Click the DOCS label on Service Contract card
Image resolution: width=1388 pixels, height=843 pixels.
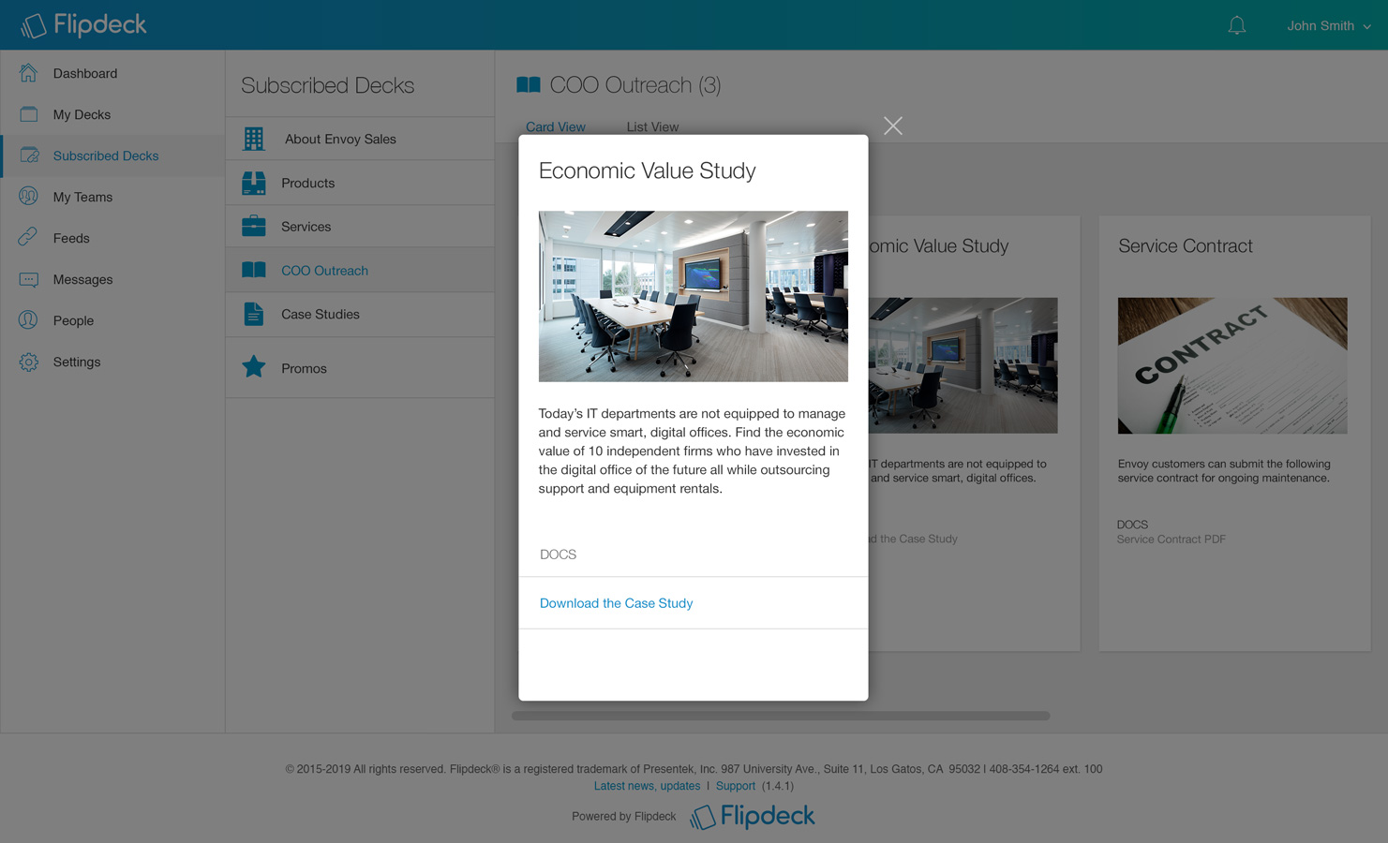1132,525
